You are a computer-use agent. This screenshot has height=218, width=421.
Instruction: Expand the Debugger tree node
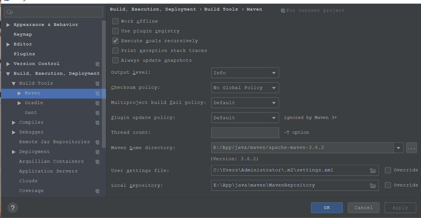[x=14, y=132]
